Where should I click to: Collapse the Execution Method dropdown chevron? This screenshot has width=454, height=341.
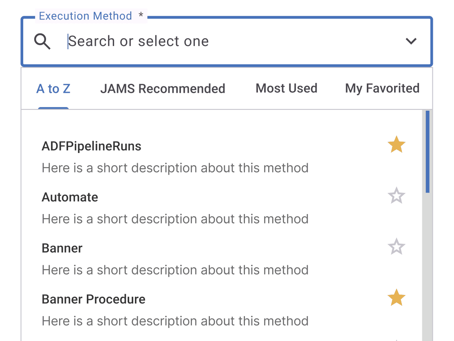411,41
